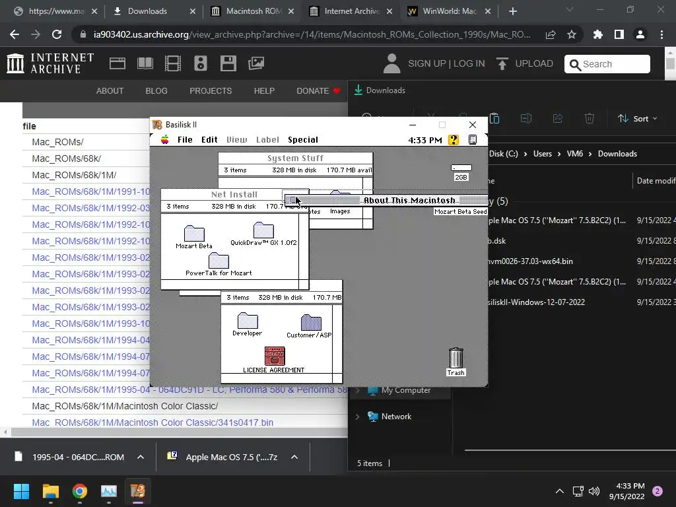The height and width of the screenshot is (507, 676).
Task: Select the 2GB disk icon on desktop
Action: 461,168
